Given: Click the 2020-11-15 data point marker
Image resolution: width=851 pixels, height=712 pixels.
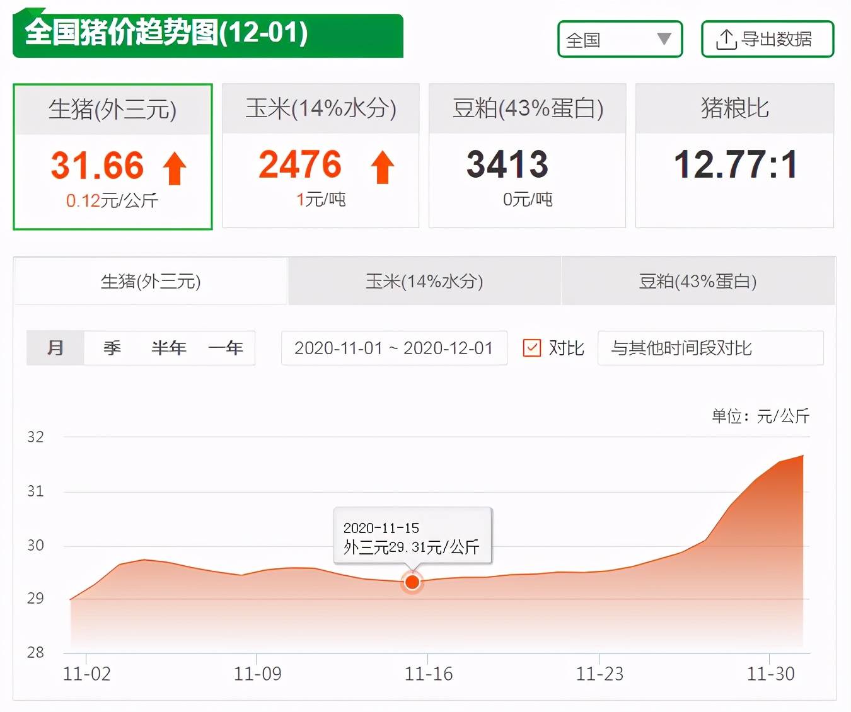Looking at the screenshot, I should (412, 582).
